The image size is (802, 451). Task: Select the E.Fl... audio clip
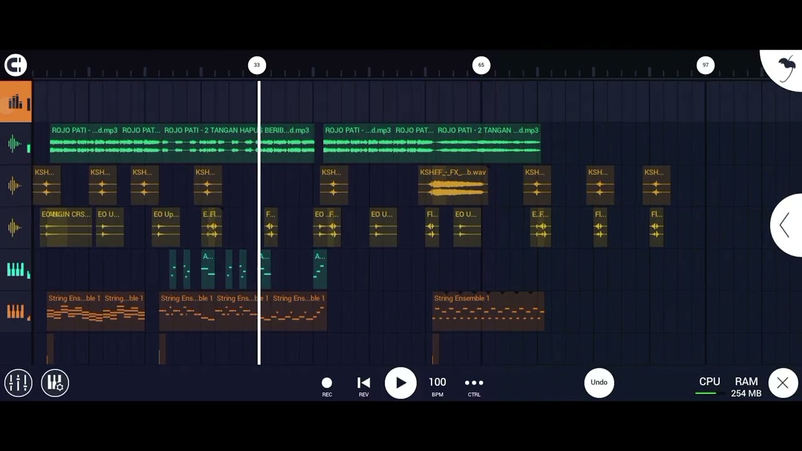pos(212,227)
